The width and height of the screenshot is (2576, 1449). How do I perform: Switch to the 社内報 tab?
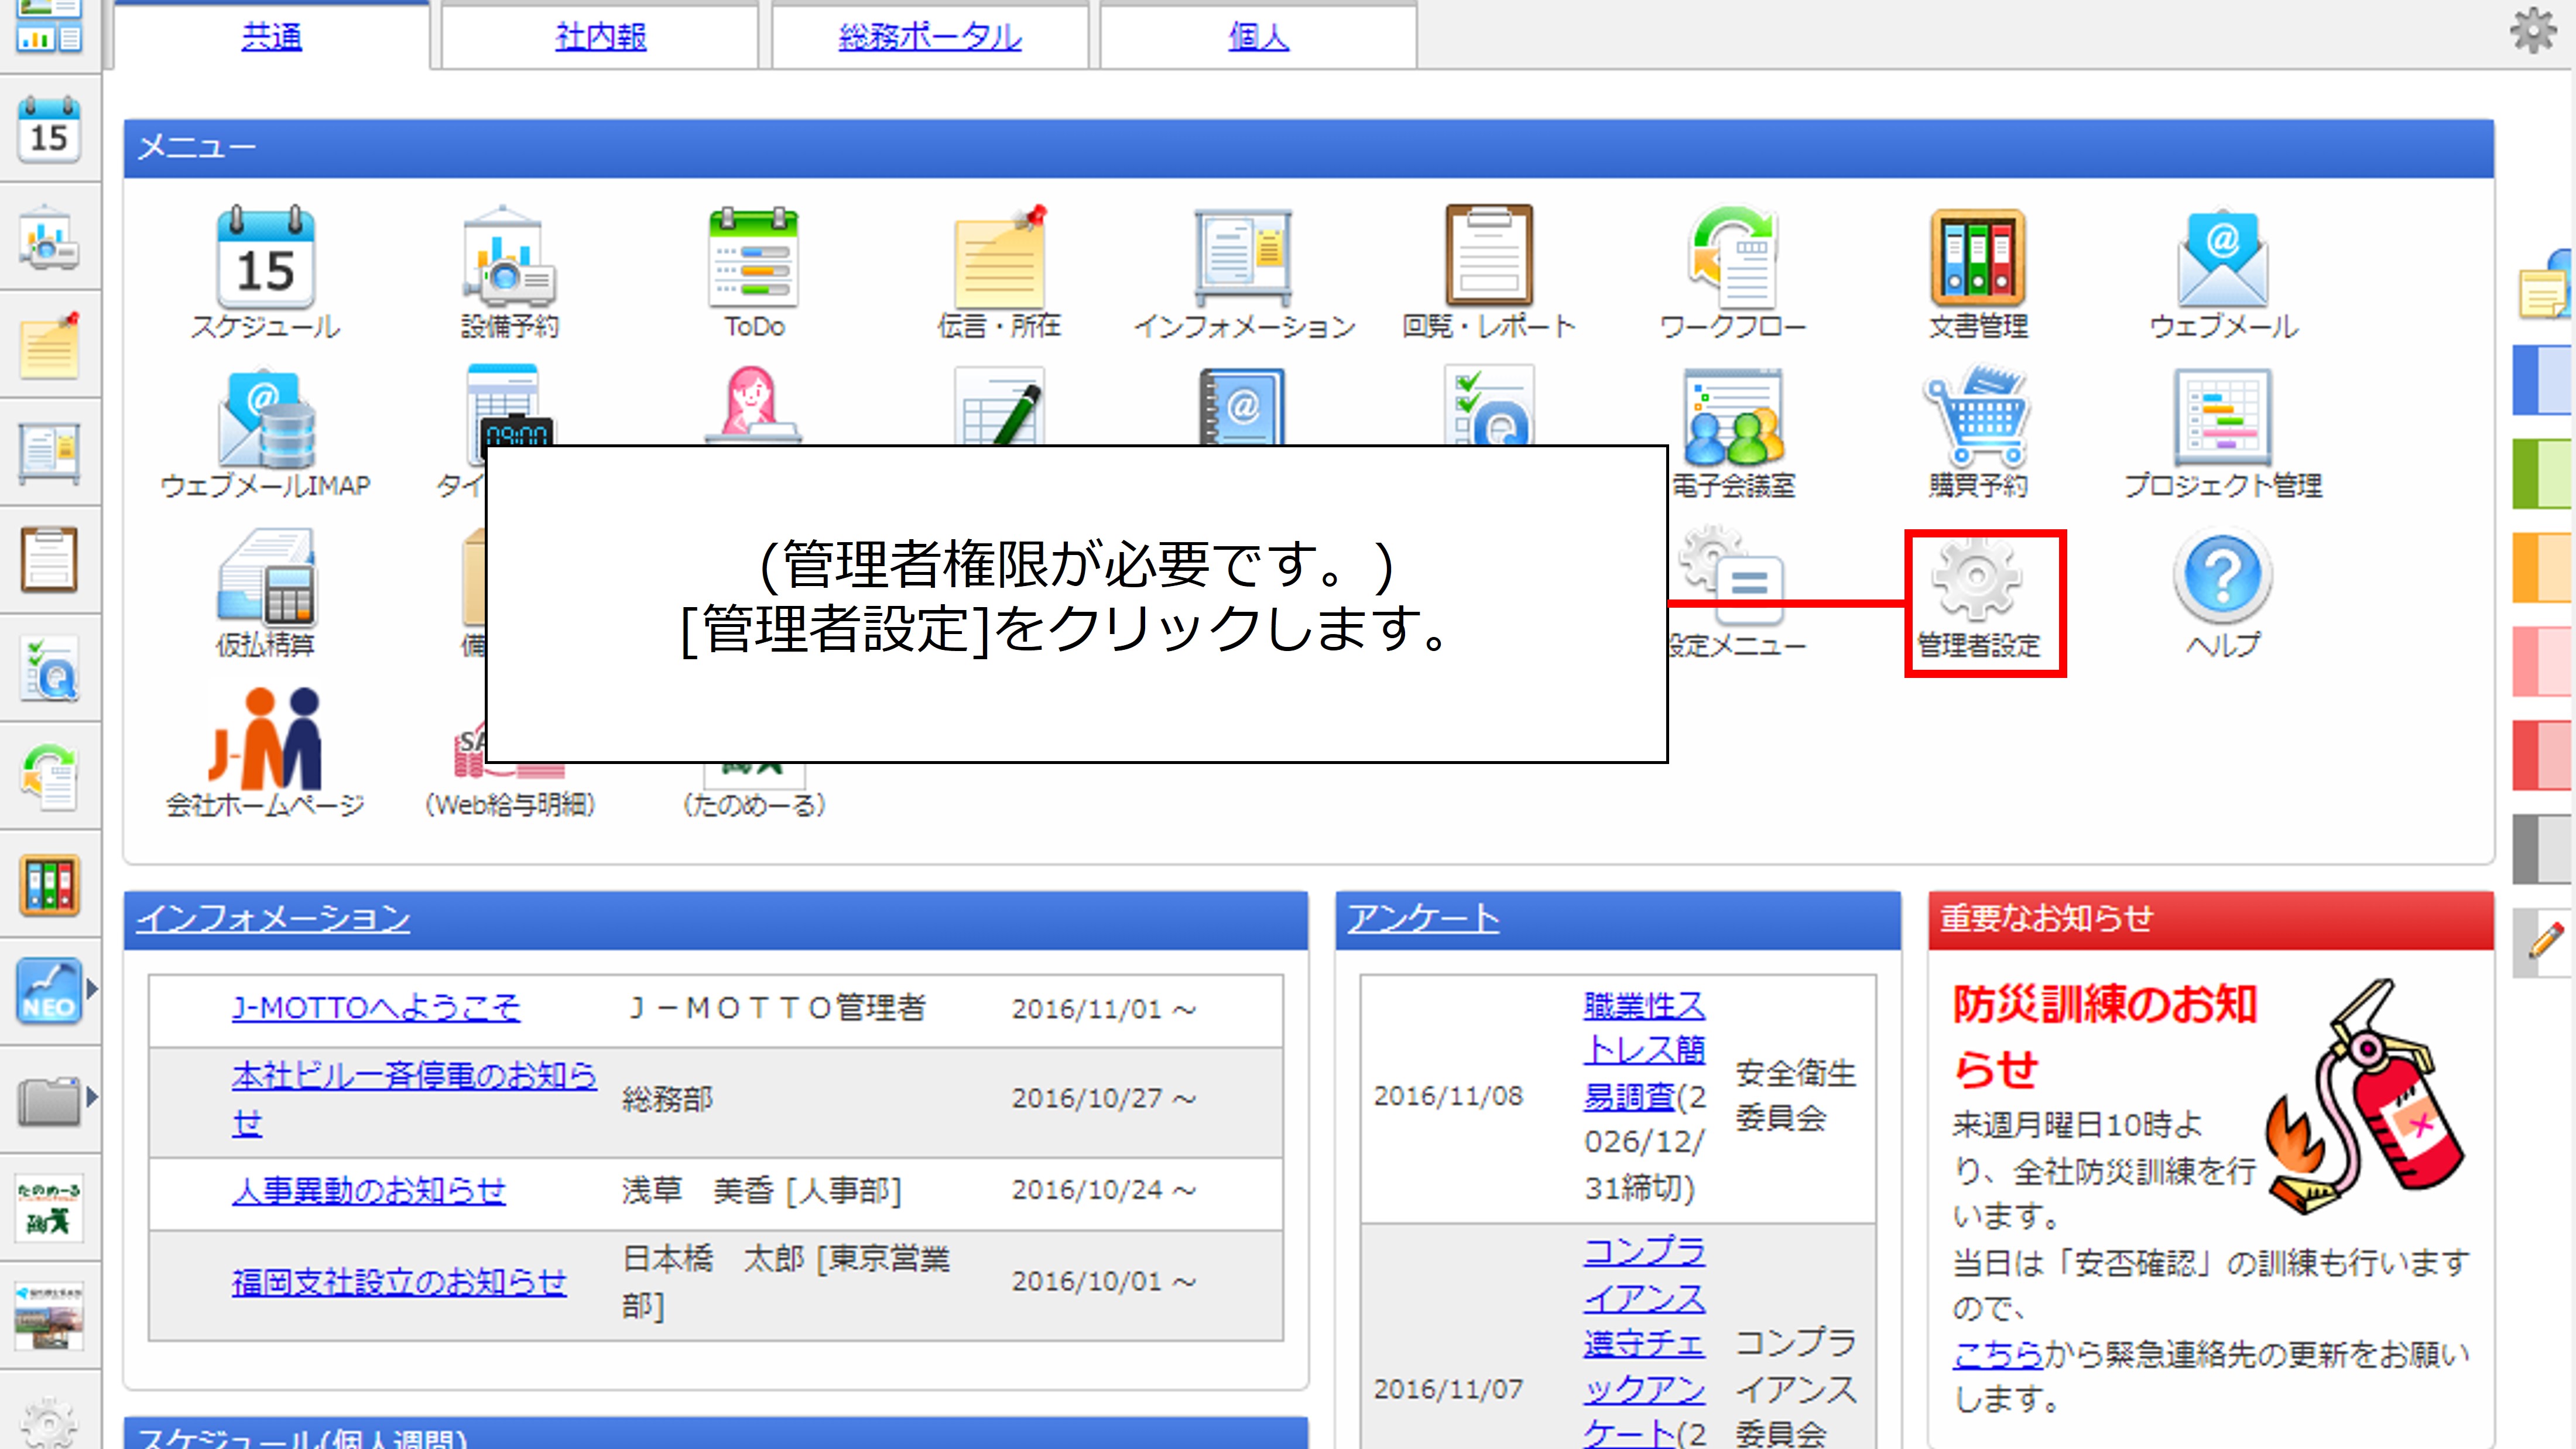click(600, 37)
